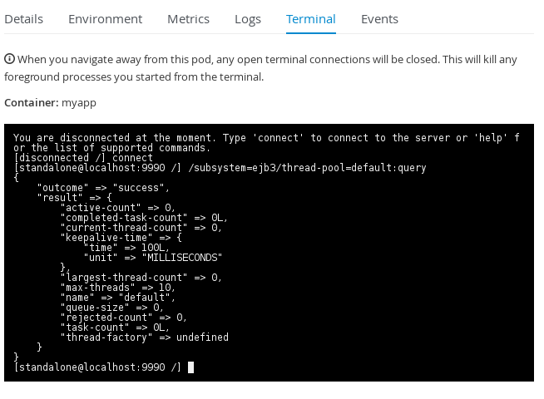Click the Container: myapp label
The image size is (544, 399).
click(x=50, y=102)
